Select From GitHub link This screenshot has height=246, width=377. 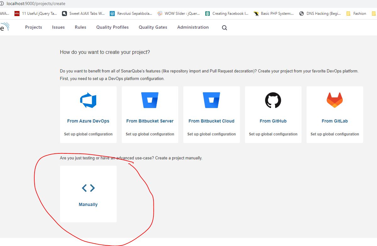click(273, 121)
